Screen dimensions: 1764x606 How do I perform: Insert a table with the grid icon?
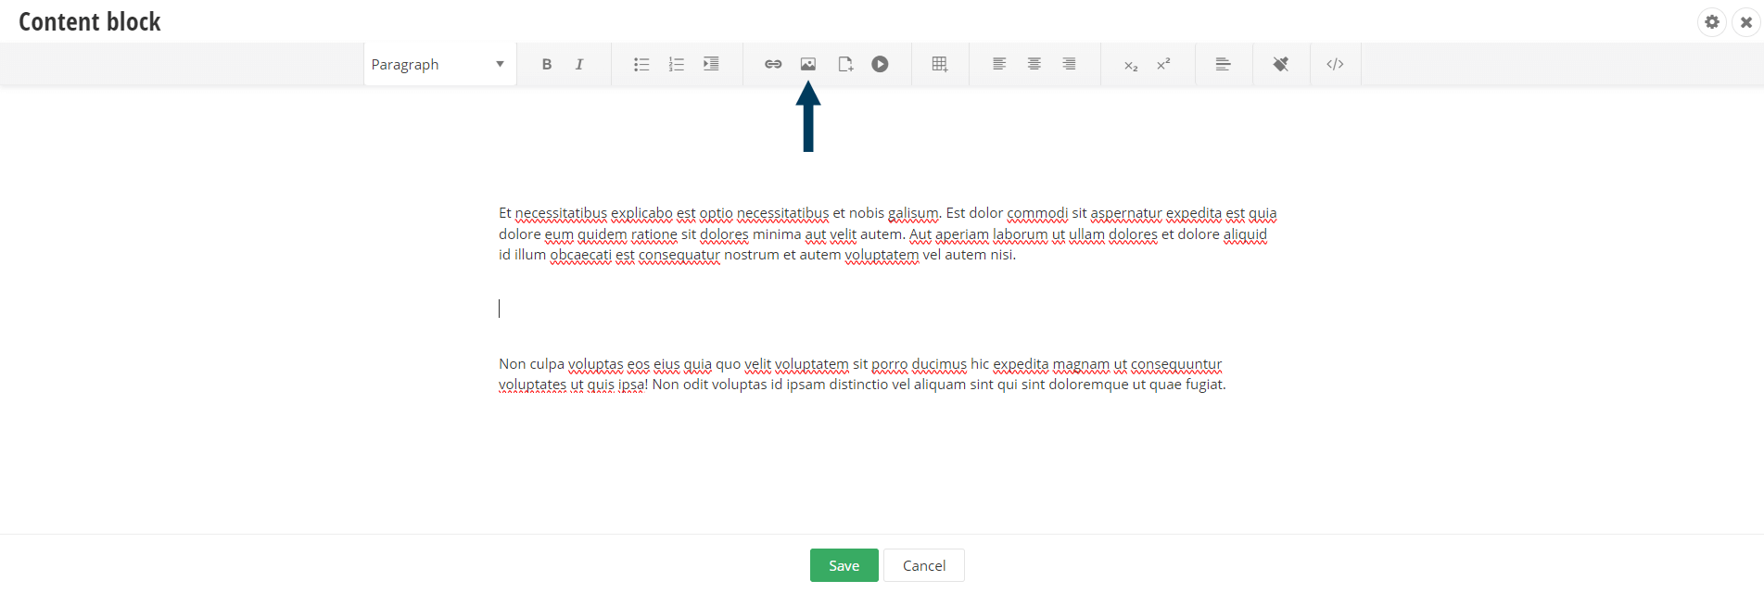pos(940,64)
